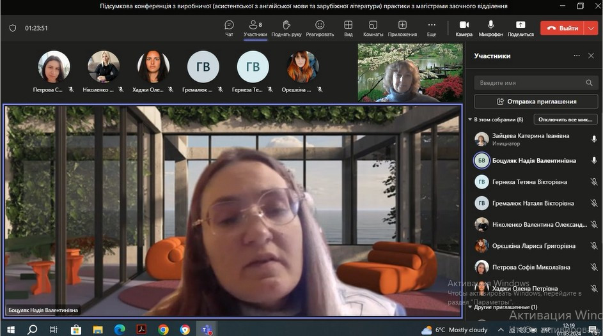Click muted mic icon beside Гремалюк Наталя
The height and width of the screenshot is (336, 603).
click(594, 203)
